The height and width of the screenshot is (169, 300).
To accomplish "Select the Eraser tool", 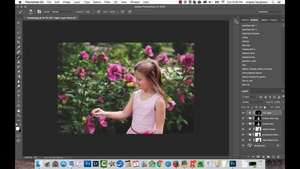I will coord(19,71).
